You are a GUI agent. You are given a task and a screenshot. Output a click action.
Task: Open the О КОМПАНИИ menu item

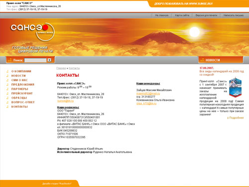coord(21,71)
